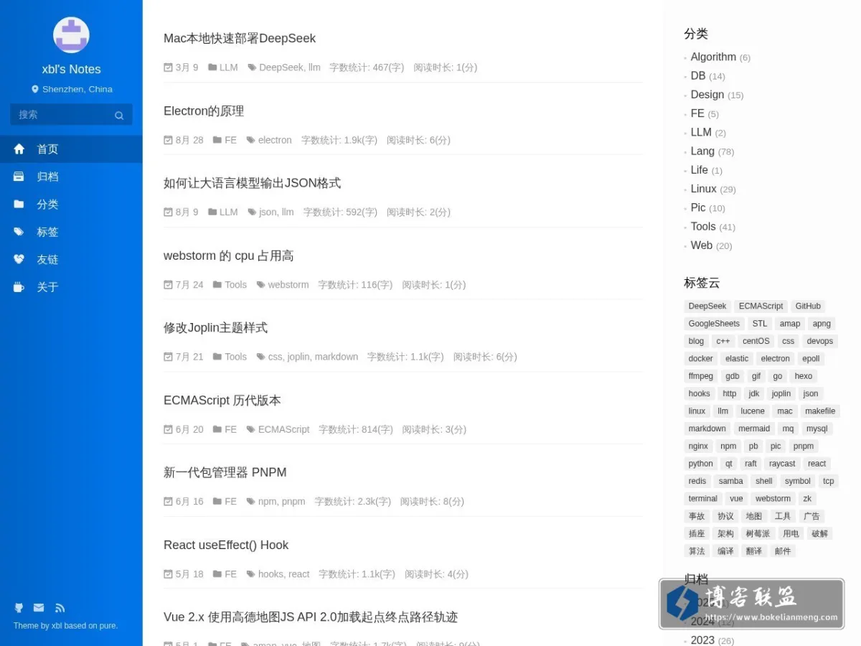
Task: Select the DB (14) category
Action: click(x=698, y=76)
